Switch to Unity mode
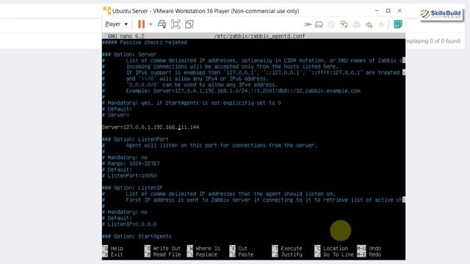 pyautogui.click(x=189, y=24)
